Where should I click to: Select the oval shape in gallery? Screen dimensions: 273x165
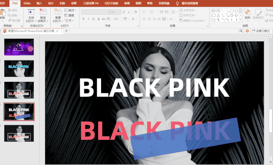click(x=236, y=11)
